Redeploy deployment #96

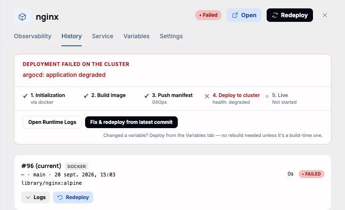coord(73,197)
